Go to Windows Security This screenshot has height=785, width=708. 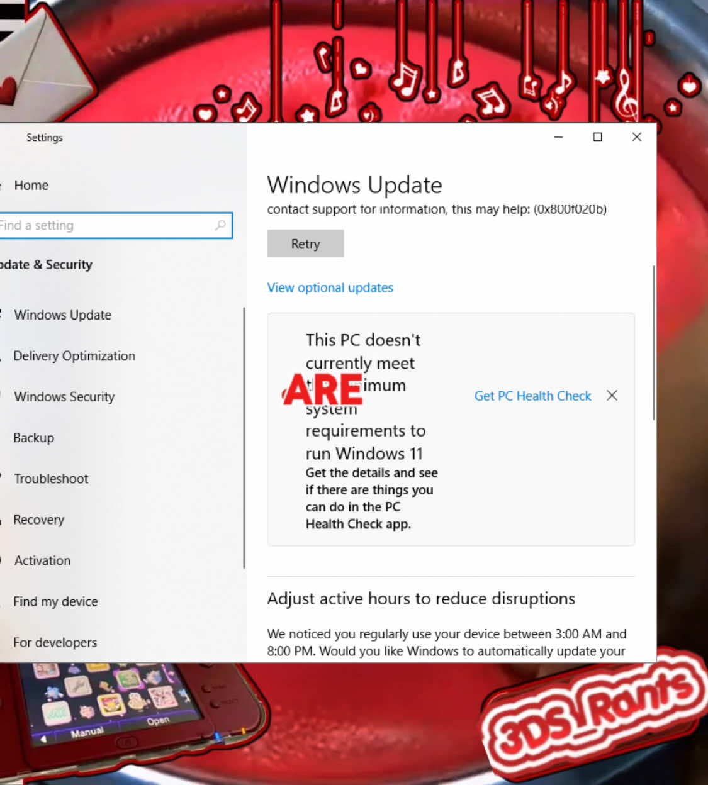(x=64, y=396)
